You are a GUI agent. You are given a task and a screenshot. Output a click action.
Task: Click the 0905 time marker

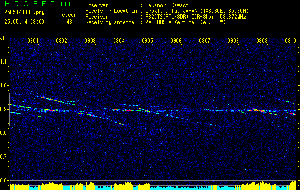[x=147, y=41]
